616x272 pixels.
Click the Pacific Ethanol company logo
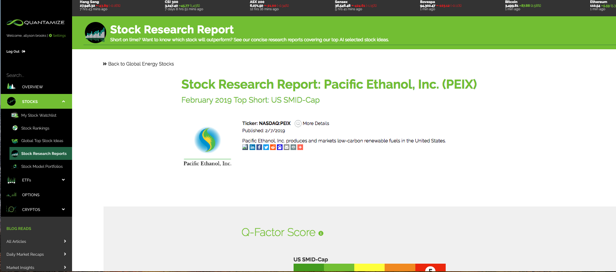click(207, 147)
